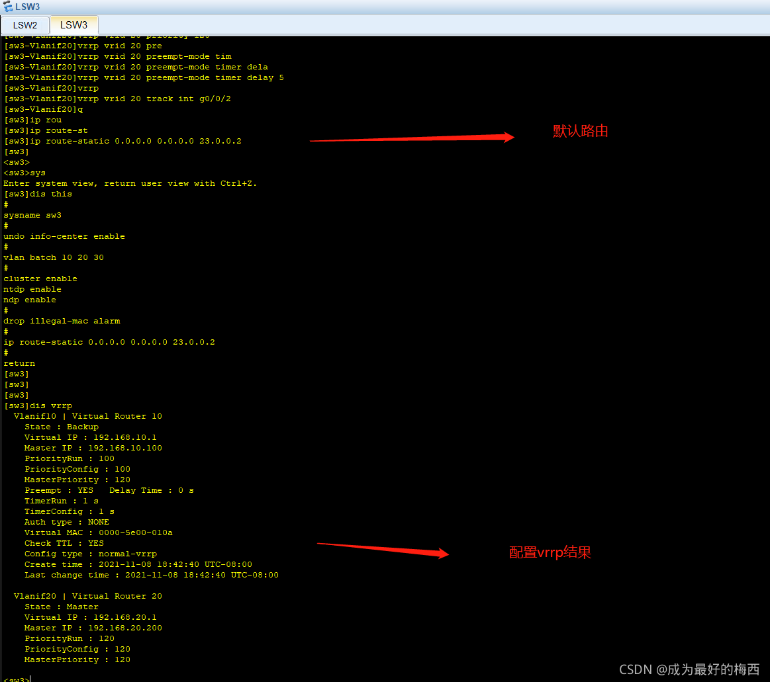770x682 pixels.
Task: Click the 'Last change time' line
Action: point(151,575)
